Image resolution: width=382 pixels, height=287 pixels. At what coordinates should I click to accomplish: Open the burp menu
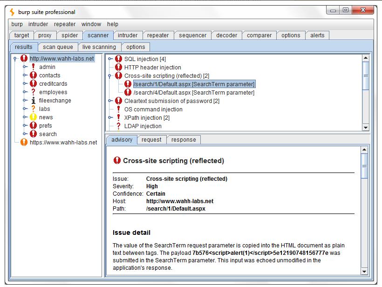pyautogui.click(x=17, y=24)
